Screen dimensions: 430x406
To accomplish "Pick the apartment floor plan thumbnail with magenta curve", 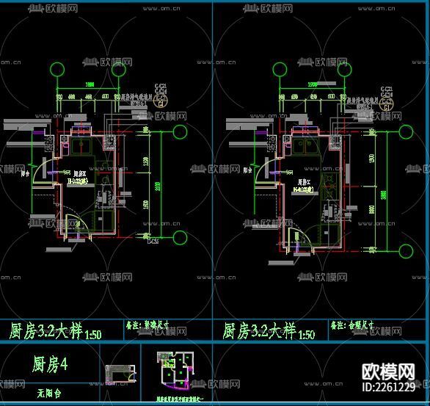I will (176, 371).
